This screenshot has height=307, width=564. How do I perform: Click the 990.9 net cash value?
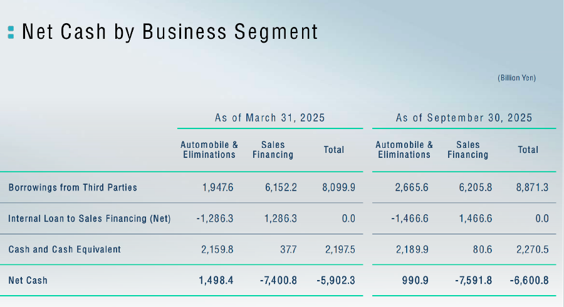coord(415,280)
